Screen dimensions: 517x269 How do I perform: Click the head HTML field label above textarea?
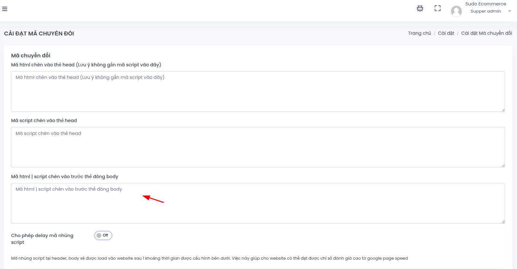click(x=86, y=65)
